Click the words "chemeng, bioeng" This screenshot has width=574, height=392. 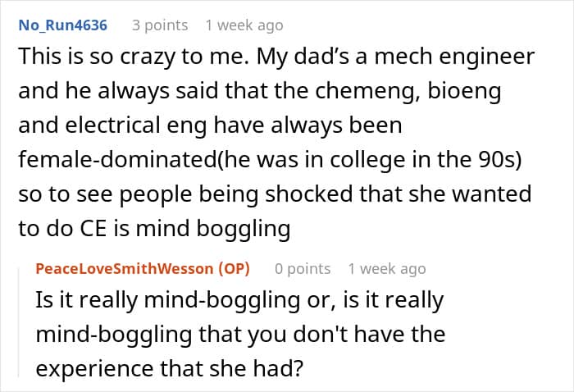[408, 91]
